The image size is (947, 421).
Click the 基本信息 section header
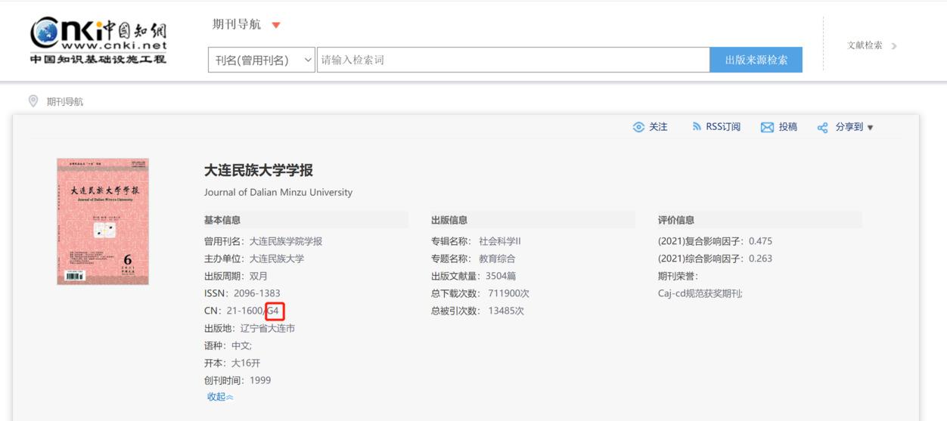(x=222, y=220)
